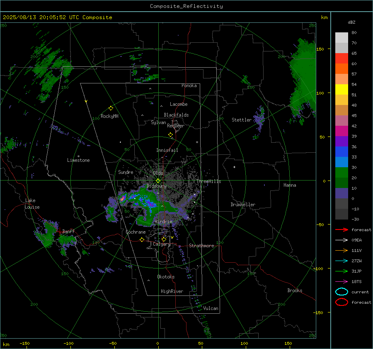Screen dimensions: 373x349
Task: Pick the pink 42-45 dBZ swatch
Action: (x=342, y=121)
